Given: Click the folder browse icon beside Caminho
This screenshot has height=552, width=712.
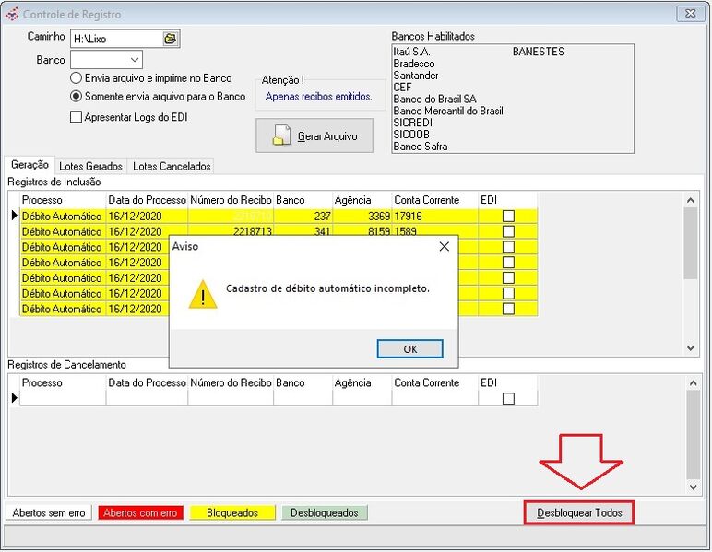Looking at the screenshot, I should pos(170,39).
